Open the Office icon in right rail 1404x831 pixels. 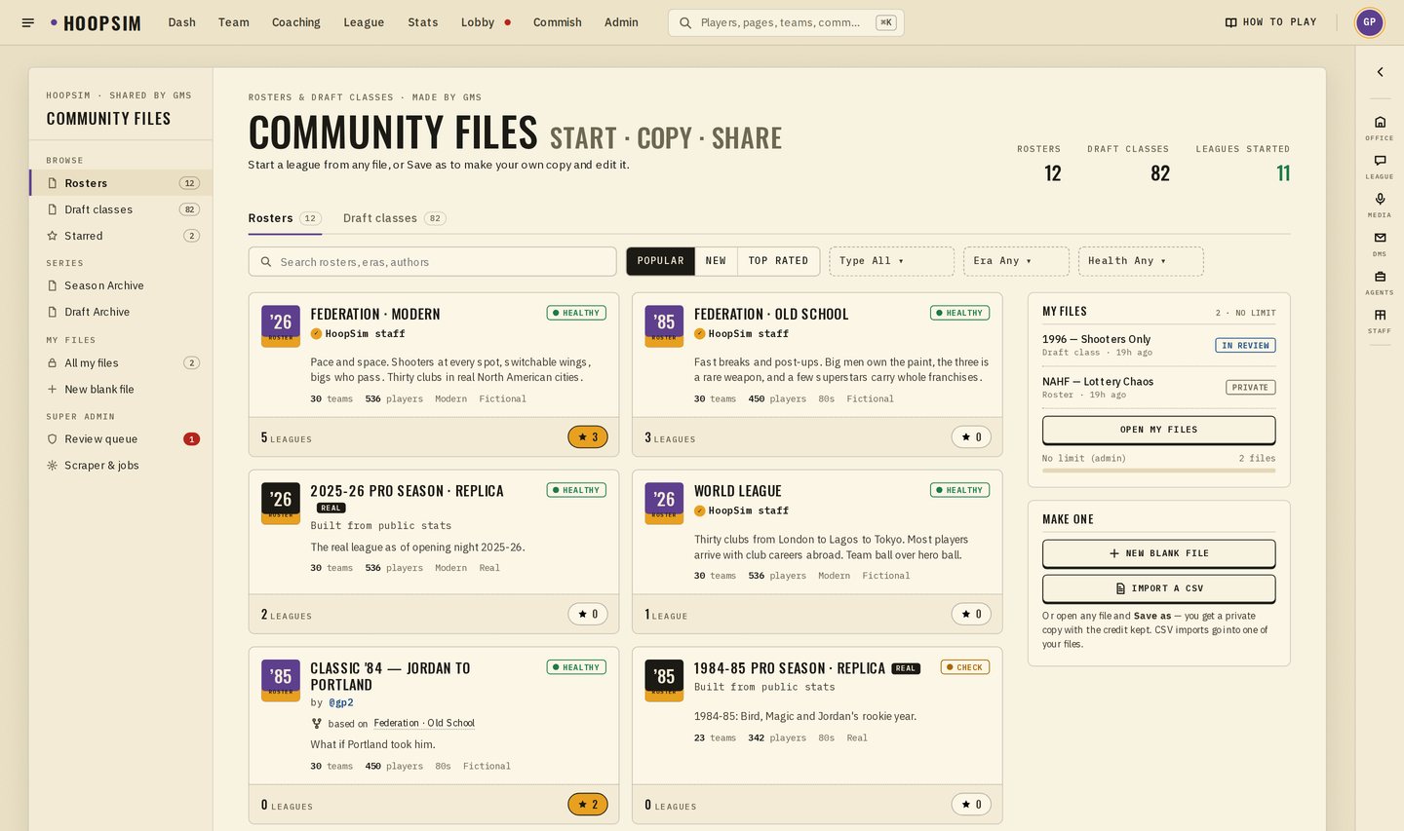tap(1380, 127)
